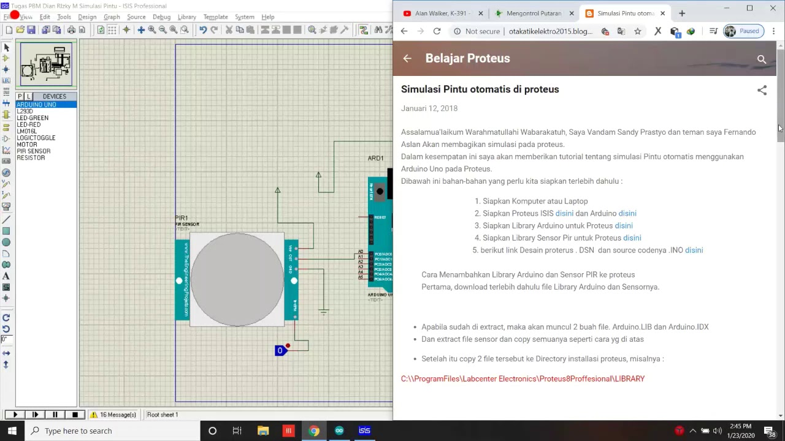Image resolution: width=785 pixels, height=441 pixels.
Task: Start simulation with the Play button
Action: point(15,415)
